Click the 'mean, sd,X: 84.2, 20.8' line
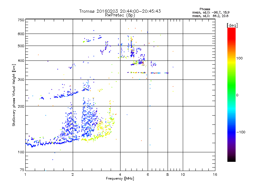Viewport: 253px width, 190px height. point(210,16)
